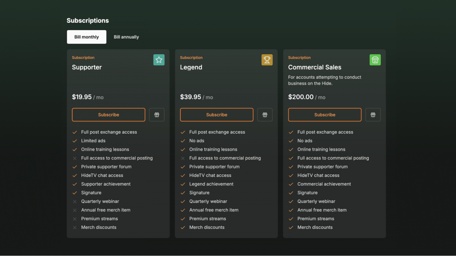
Task: Click Supporter's 'Annual free merch item' feature
Action: [106, 210]
